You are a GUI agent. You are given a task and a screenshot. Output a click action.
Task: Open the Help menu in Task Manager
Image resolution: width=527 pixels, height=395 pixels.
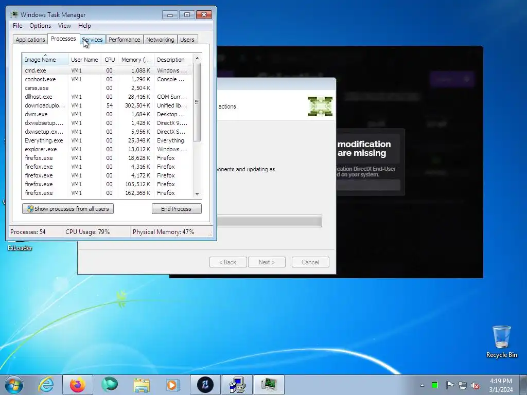[x=84, y=26]
